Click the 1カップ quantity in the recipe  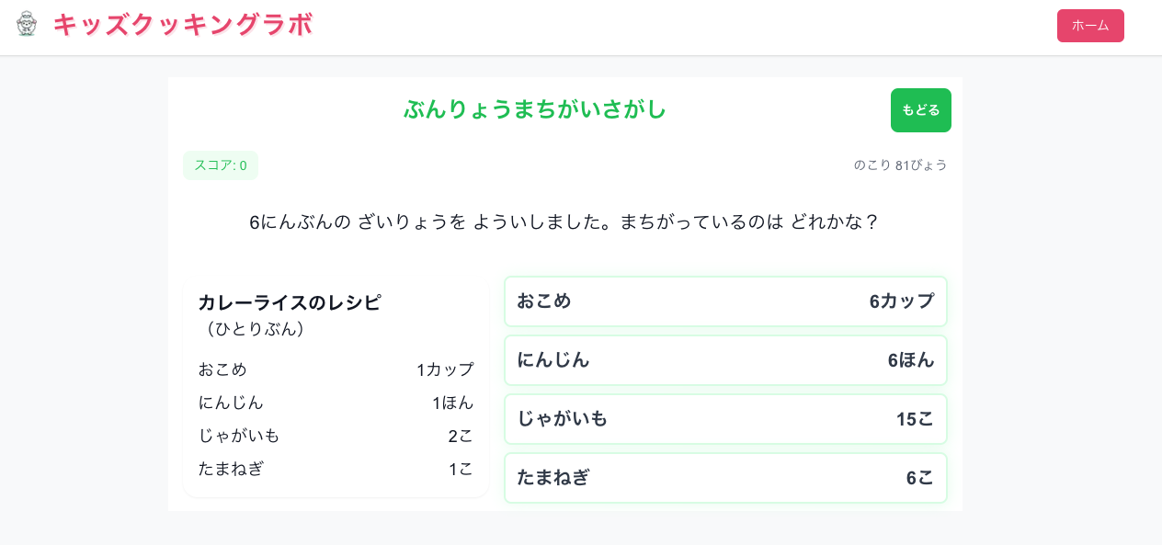[x=445, y=369]
